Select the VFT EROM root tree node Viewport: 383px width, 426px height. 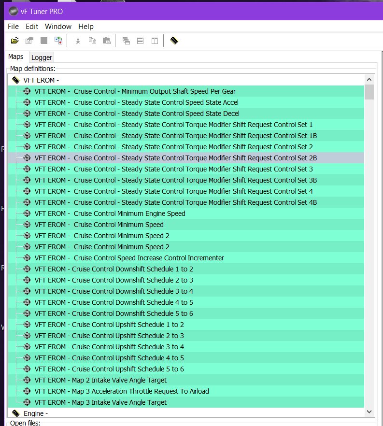[x=41, y=80]
